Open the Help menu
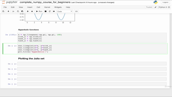The height and width of the screenshot is (97, 172). [x=68, y=7]
